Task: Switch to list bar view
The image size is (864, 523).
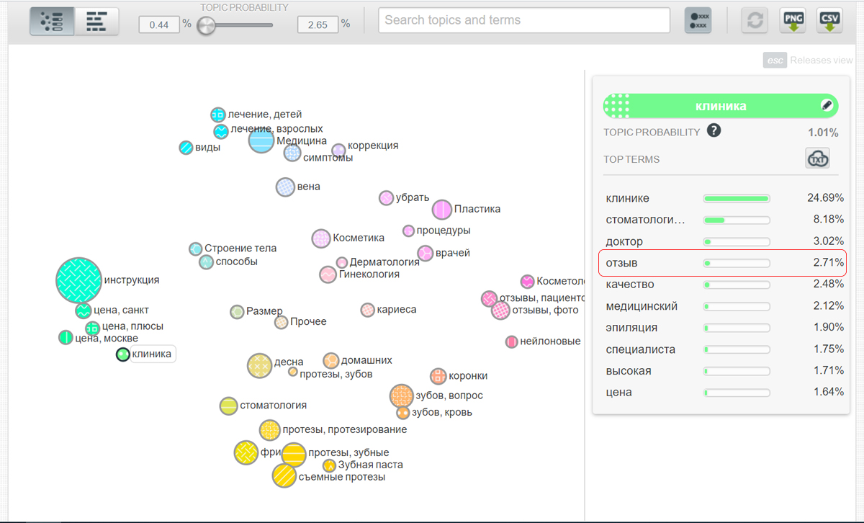Action: [96, 22]
